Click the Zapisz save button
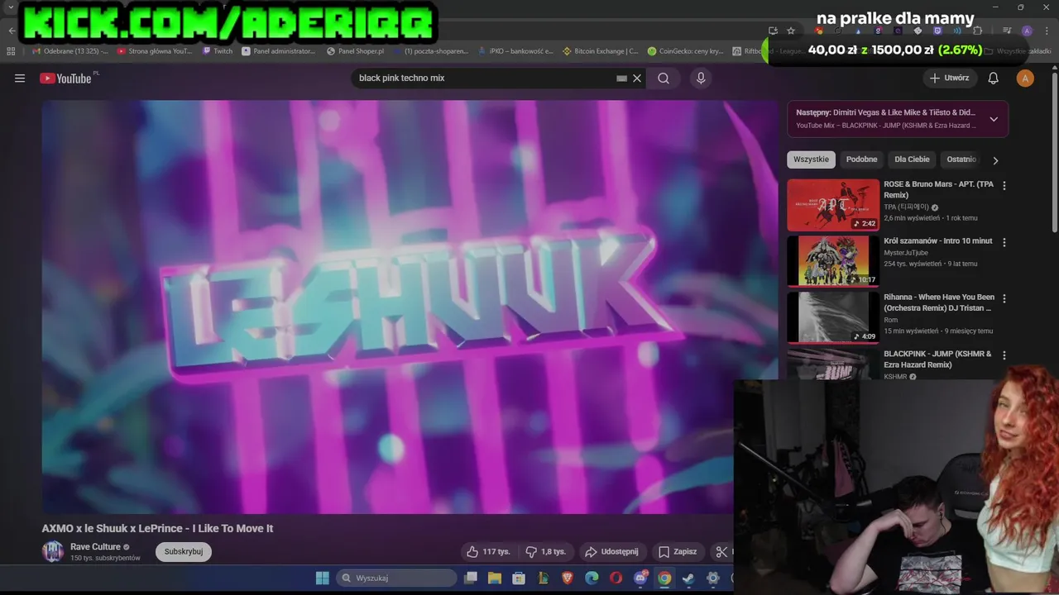This screenshot has width=1059, height=595. click(677, 551)
